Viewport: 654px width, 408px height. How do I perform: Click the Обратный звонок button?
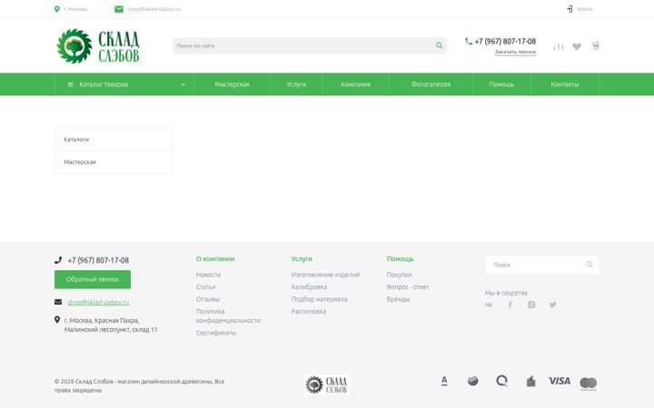pyautogui.click(x=93, y=279)
